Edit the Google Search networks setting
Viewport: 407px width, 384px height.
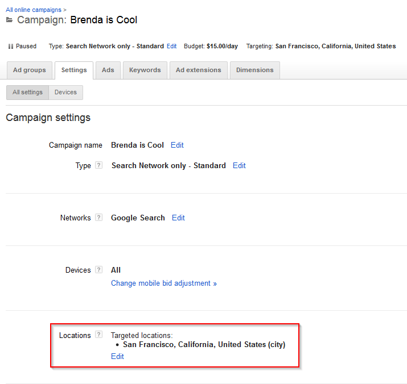[178, 218]
